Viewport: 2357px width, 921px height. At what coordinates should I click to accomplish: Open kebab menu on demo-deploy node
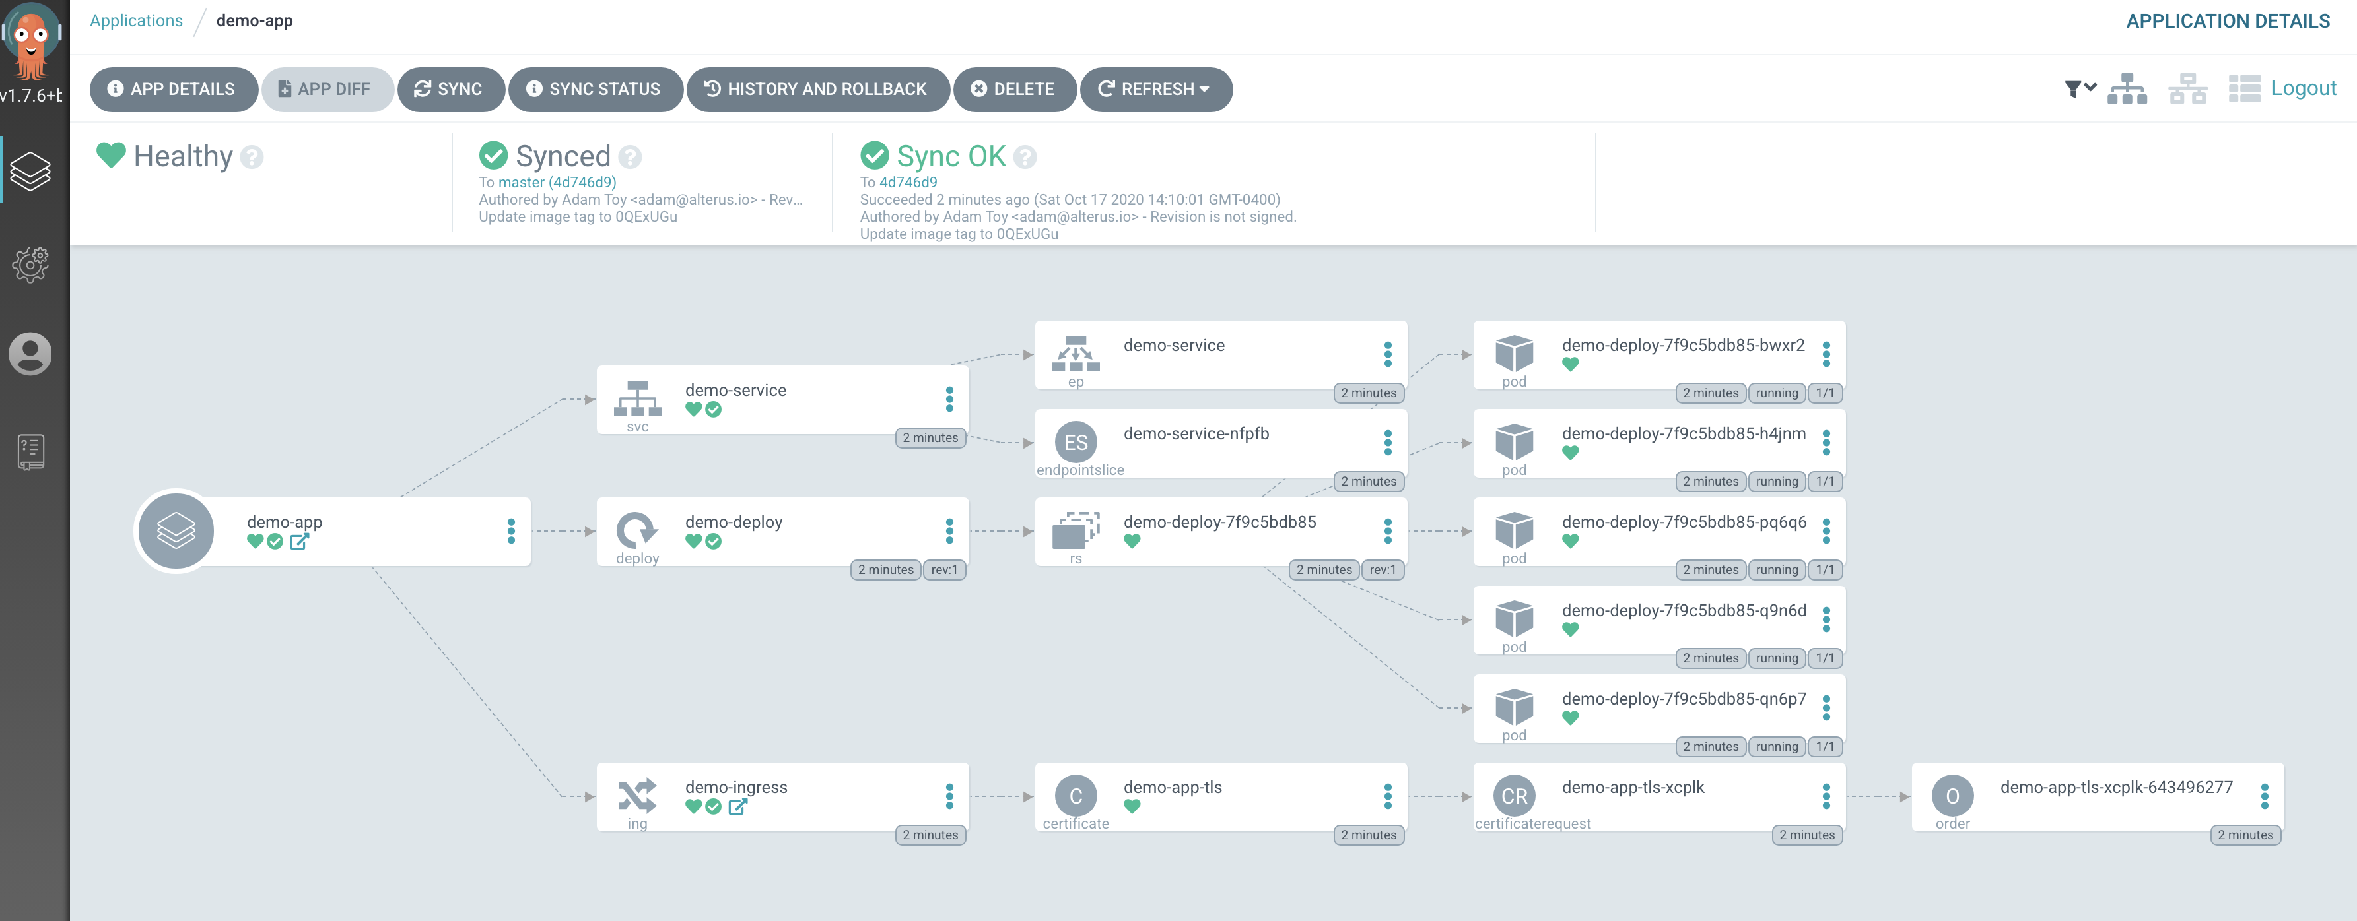point(949,531)
